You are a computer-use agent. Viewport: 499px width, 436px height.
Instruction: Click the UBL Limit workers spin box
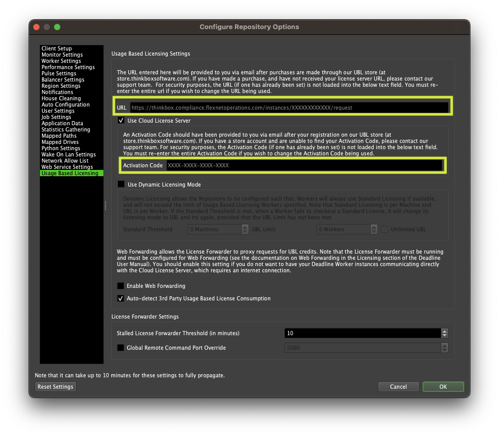click(344, 229)
